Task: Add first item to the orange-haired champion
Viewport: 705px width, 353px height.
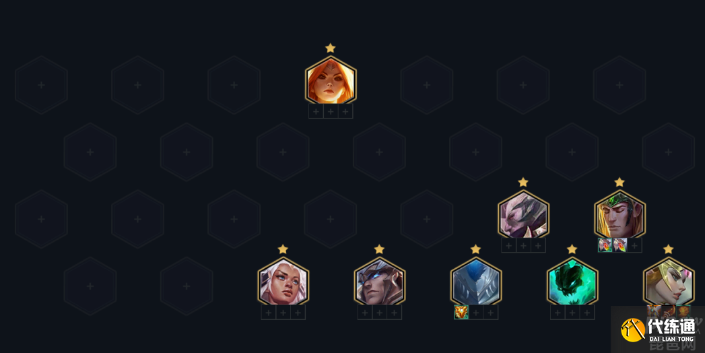Action: [316, 112]
